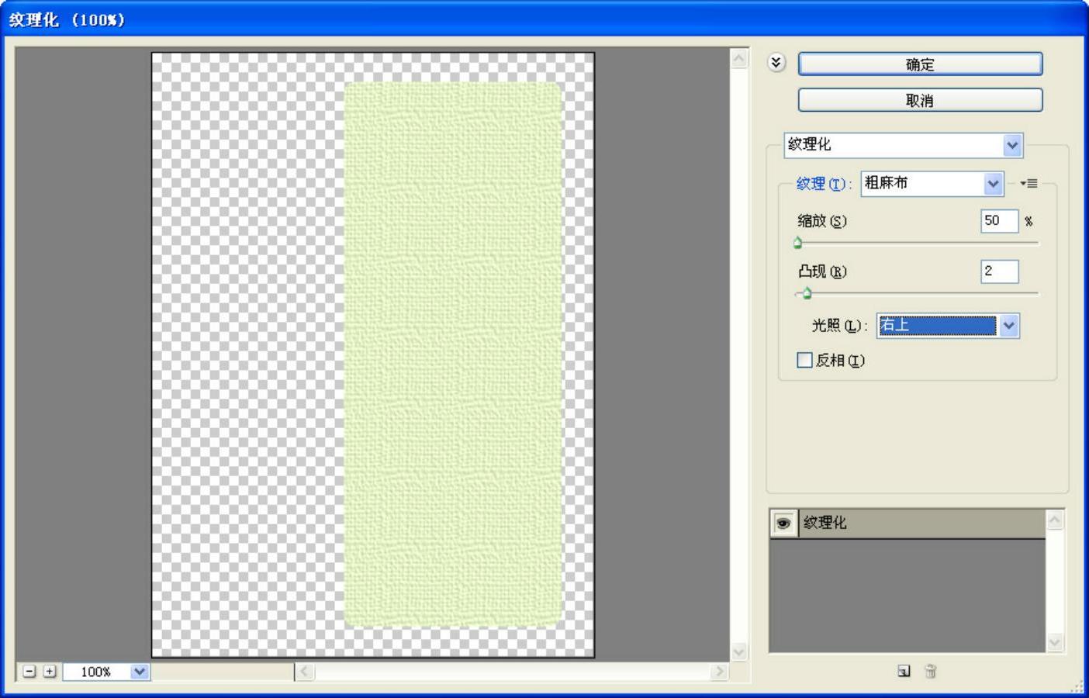Toggle the 纹理化 effect layer eye icon
This screenshot has height=698, width=1089.
(x=783, y=523)
